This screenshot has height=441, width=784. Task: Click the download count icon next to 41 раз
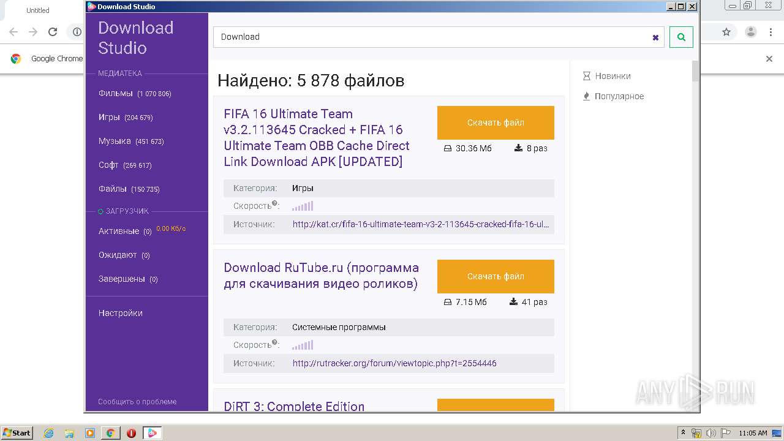[x=513, y=302]
